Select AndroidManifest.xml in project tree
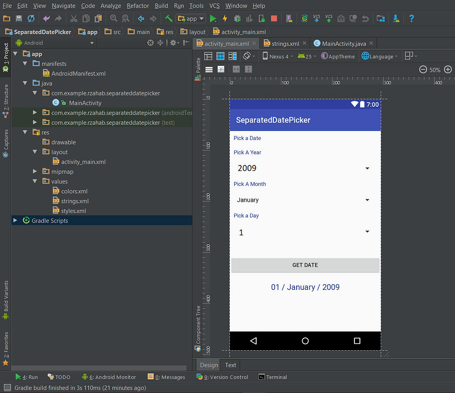455x393 pixels. click(75, 74)
